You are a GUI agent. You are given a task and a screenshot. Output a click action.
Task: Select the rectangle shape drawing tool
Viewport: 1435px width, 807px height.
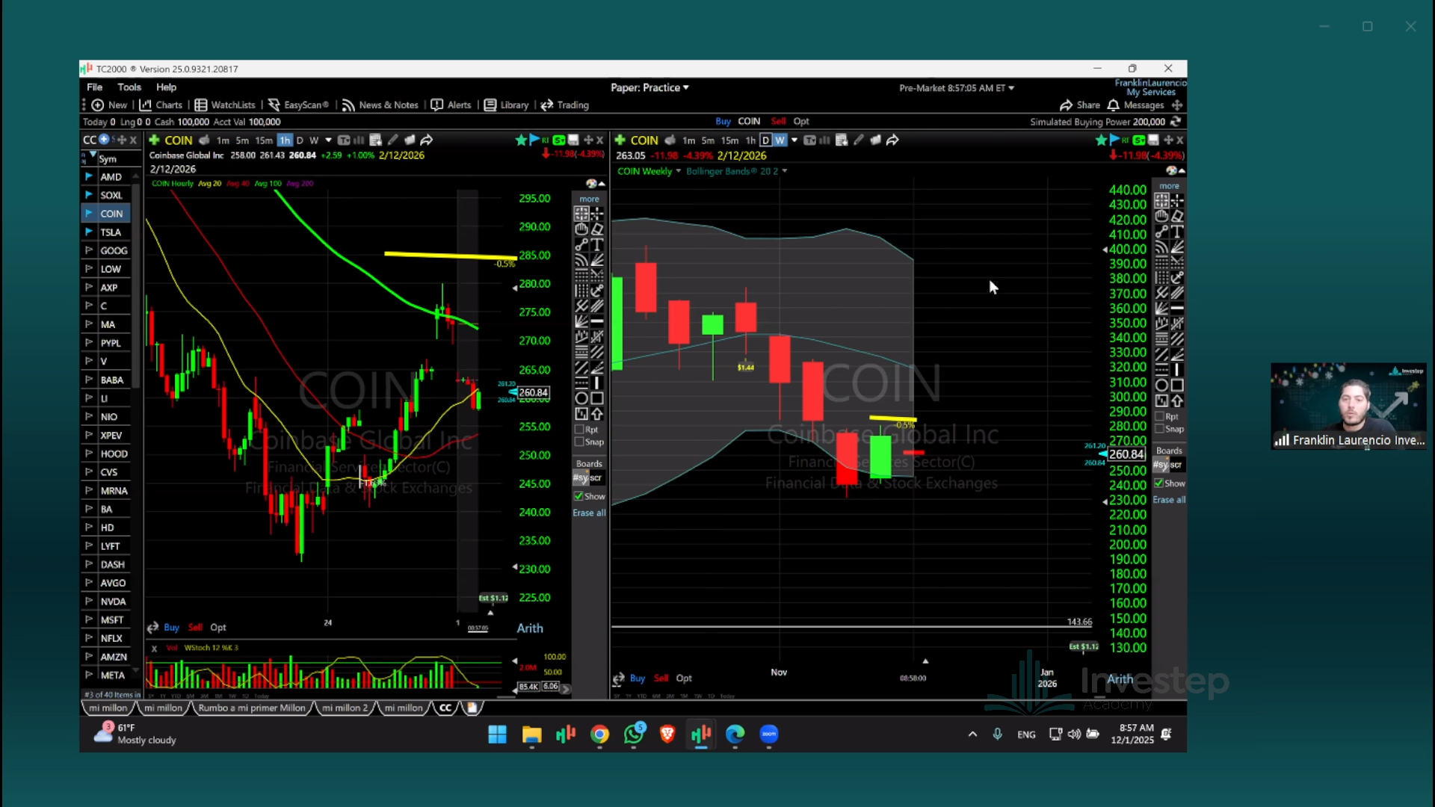(x=597, y=398)
